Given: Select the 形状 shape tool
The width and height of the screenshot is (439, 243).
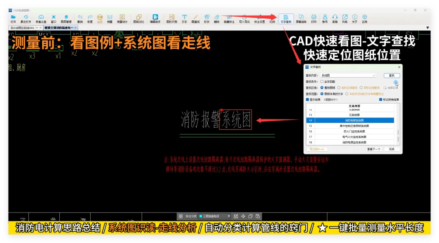Looking at the screenshot, I should coord(206,19).
